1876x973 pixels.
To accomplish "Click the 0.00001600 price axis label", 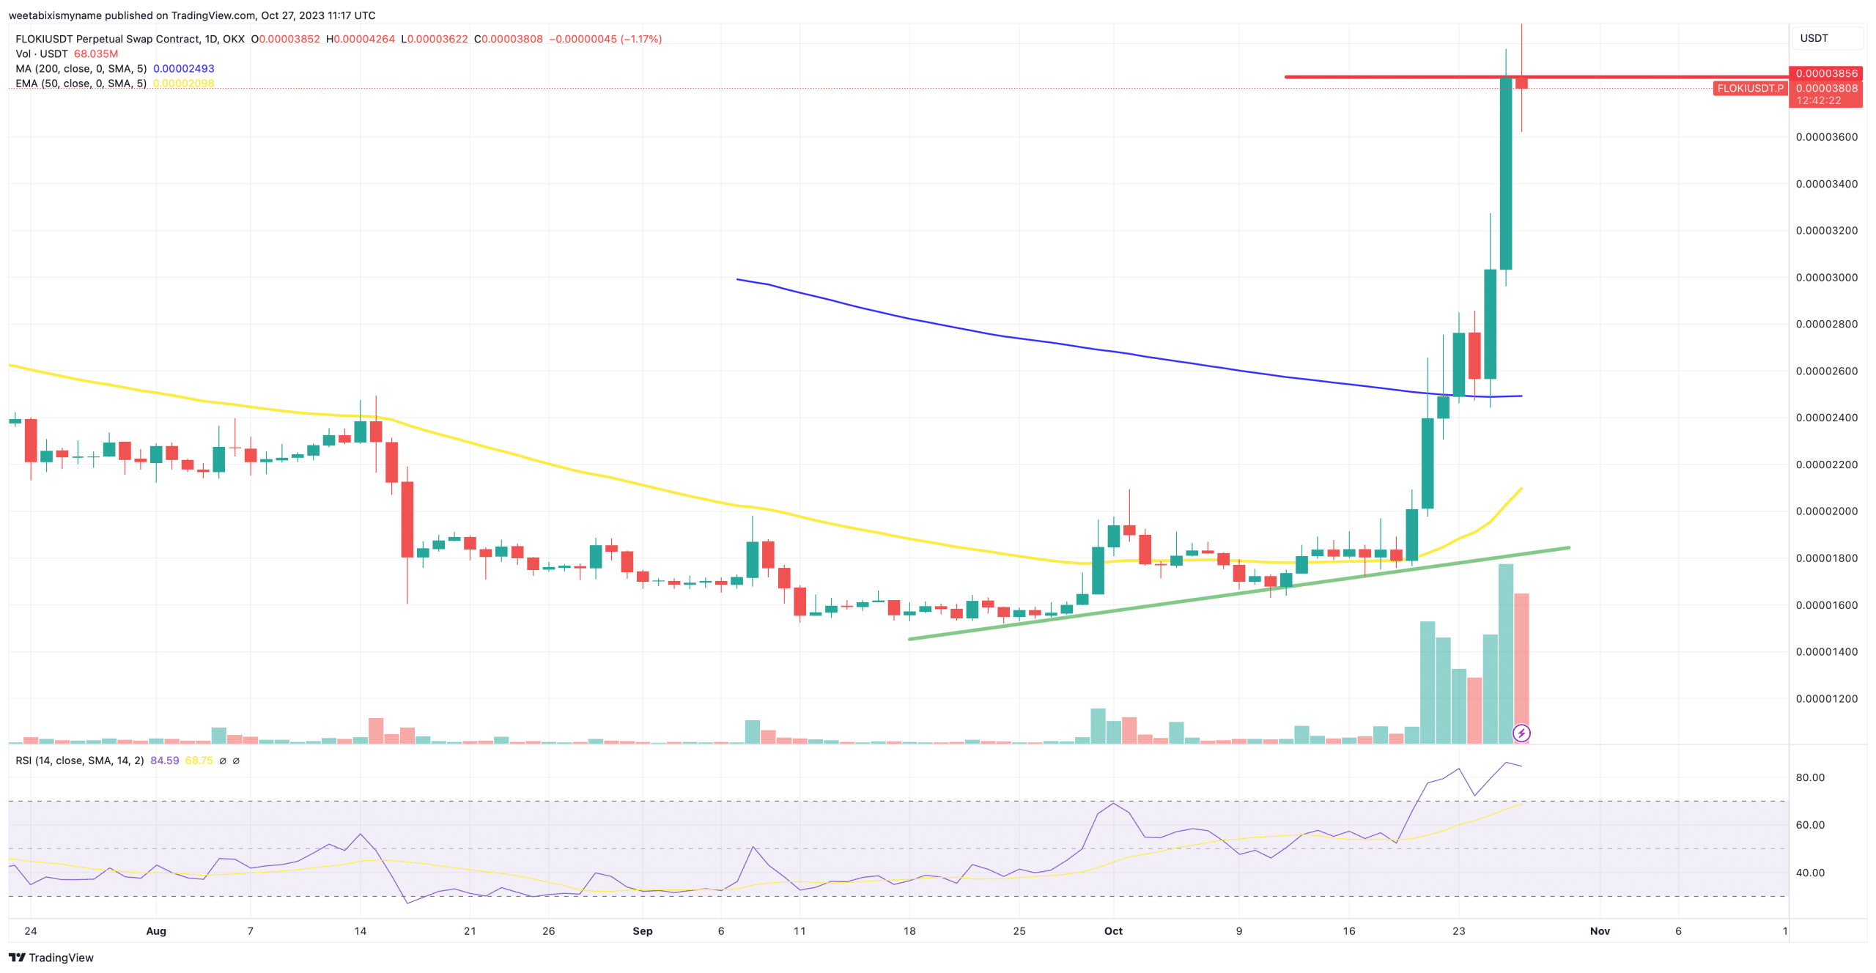I will pos(1826,605).
